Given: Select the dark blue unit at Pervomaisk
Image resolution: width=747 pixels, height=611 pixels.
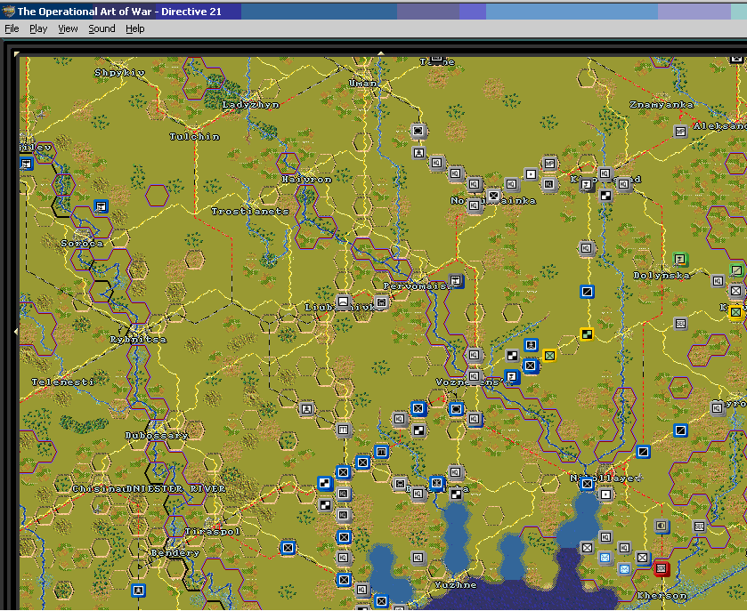Looking at the screenshot, I should (x=456, y=281).
